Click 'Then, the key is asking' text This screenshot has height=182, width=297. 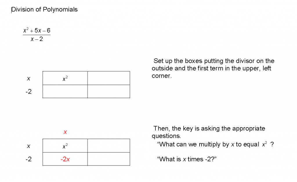point(208,132)
